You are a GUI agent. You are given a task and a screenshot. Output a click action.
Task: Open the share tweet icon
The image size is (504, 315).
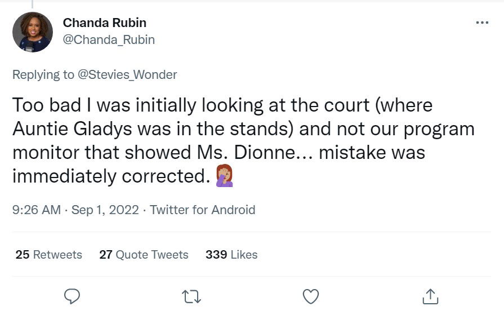pyautogui.click(x=430, y=295)
